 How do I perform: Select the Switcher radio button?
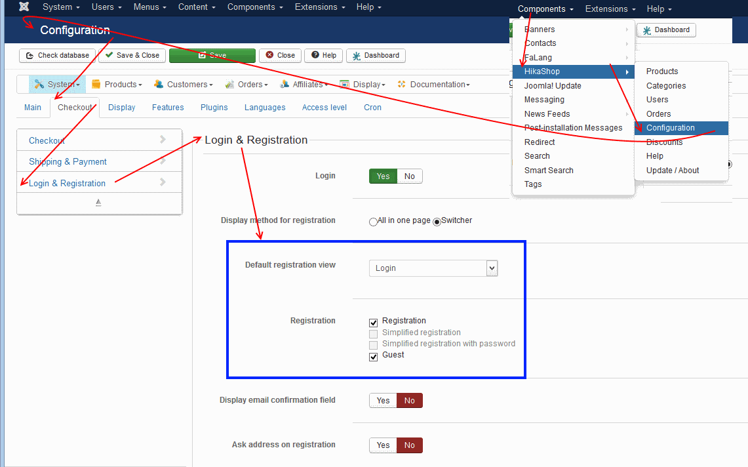(x=437, y=222)
